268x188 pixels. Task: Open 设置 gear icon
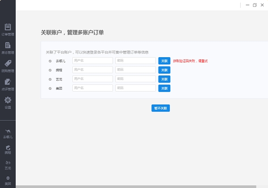8,100
